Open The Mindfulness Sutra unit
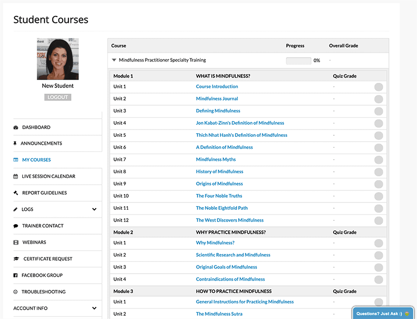Screen dimensions: 417x319 pos(219,314)
